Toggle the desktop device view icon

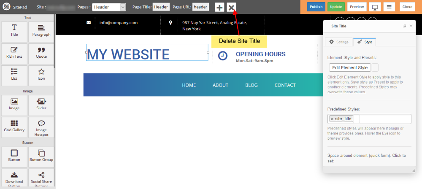[374, 7]
